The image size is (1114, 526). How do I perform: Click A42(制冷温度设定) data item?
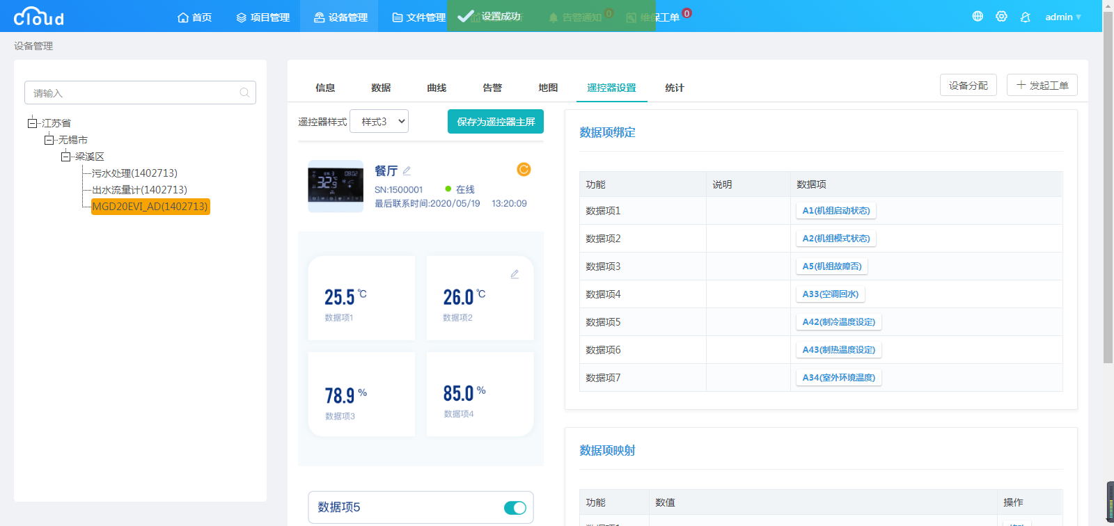pyautogui.click(x=839, y=322)
